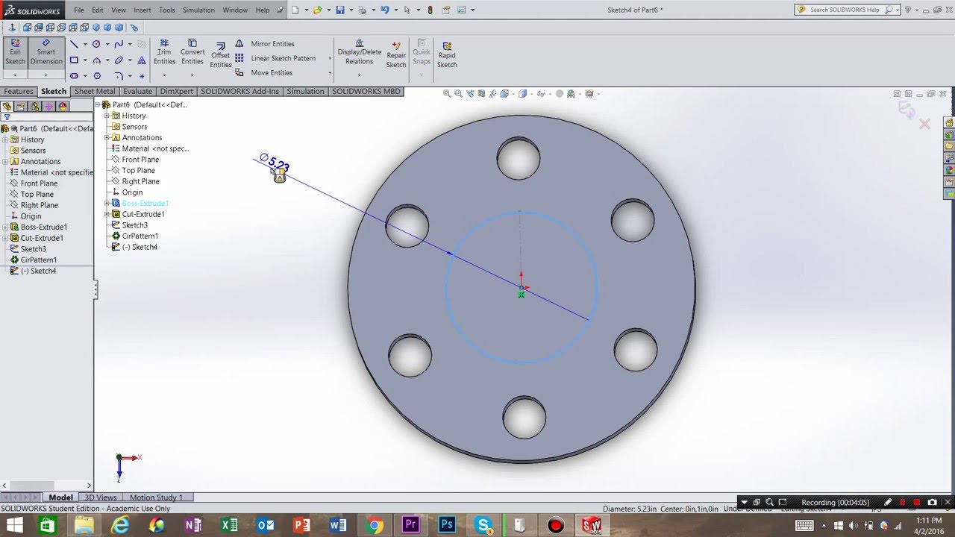The width and height of the screenshot is (955, 537).
Task: Expand the Boss-Extrude1 feature node
Action: (x=5, y=227)
